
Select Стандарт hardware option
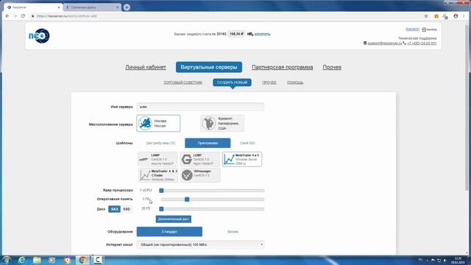point(169,232)
